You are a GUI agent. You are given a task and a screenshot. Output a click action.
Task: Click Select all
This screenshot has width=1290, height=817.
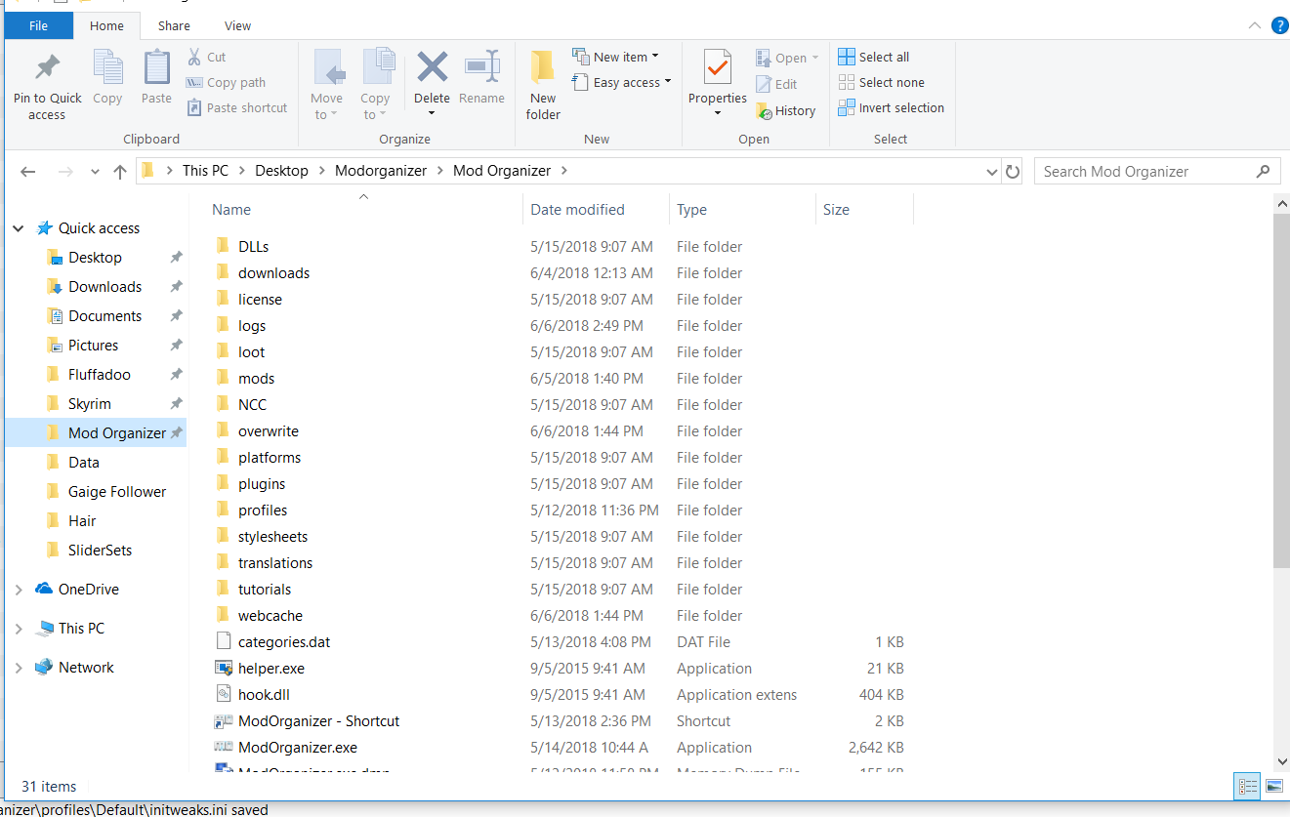874,57
